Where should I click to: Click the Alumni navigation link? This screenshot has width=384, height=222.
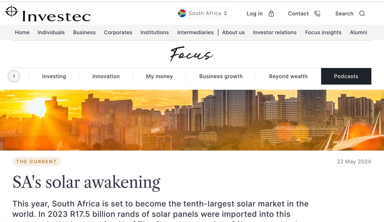(x=358, y=32)
